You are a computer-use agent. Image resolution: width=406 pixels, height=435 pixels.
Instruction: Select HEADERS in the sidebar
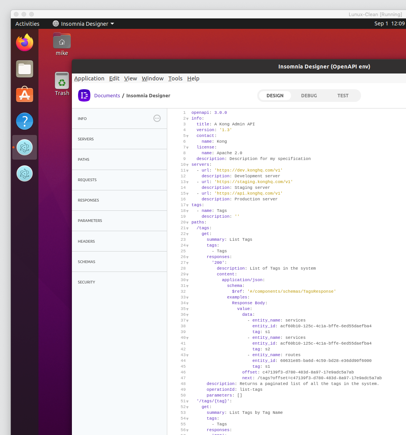(119, 242)
